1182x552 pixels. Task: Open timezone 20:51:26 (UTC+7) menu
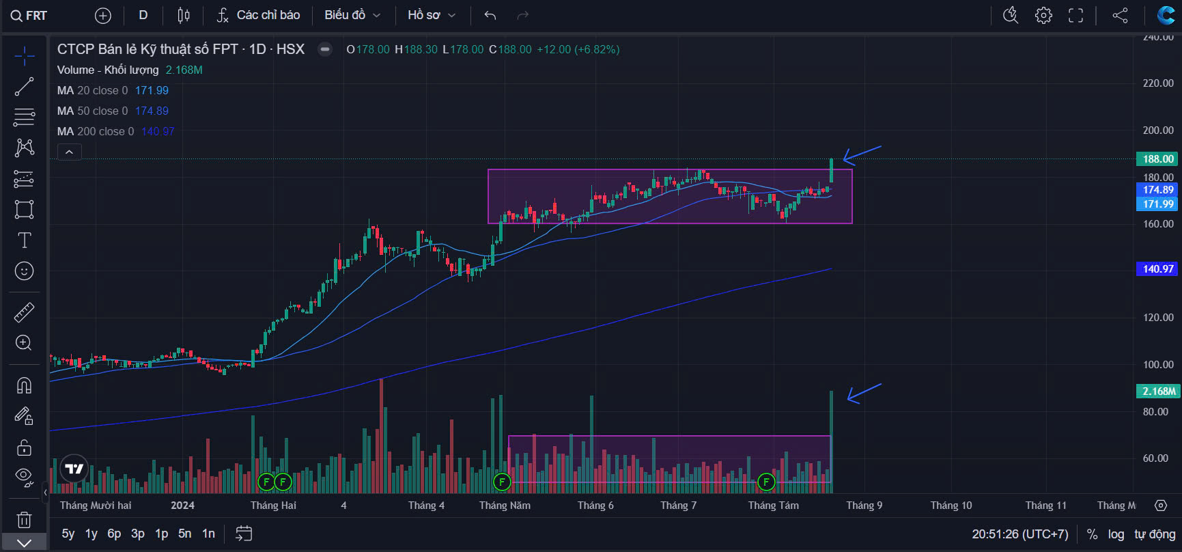pos(1019,534)
